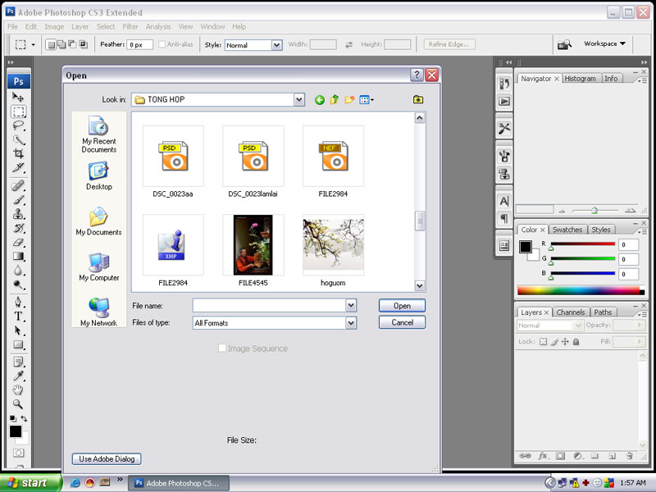Select the hoguom image thumbnail
The image size is (656, 492).
click(333, 245)
